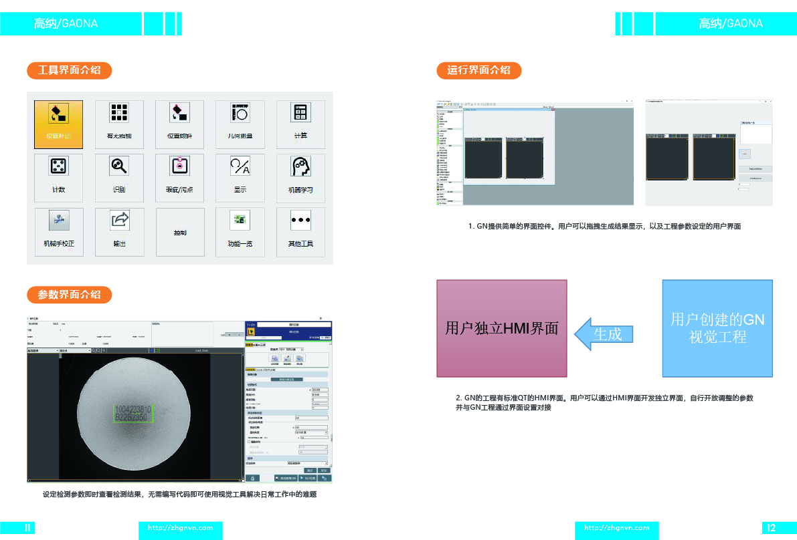Select the 位置补正 tool tile

tap(58, 124)
